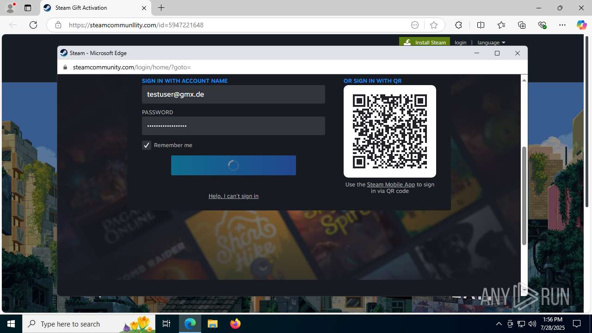The width and height of the screenshot is (592, 333).
Task: Click the account name field with testuser@gmx.de
Action: [x=234, y=94]
